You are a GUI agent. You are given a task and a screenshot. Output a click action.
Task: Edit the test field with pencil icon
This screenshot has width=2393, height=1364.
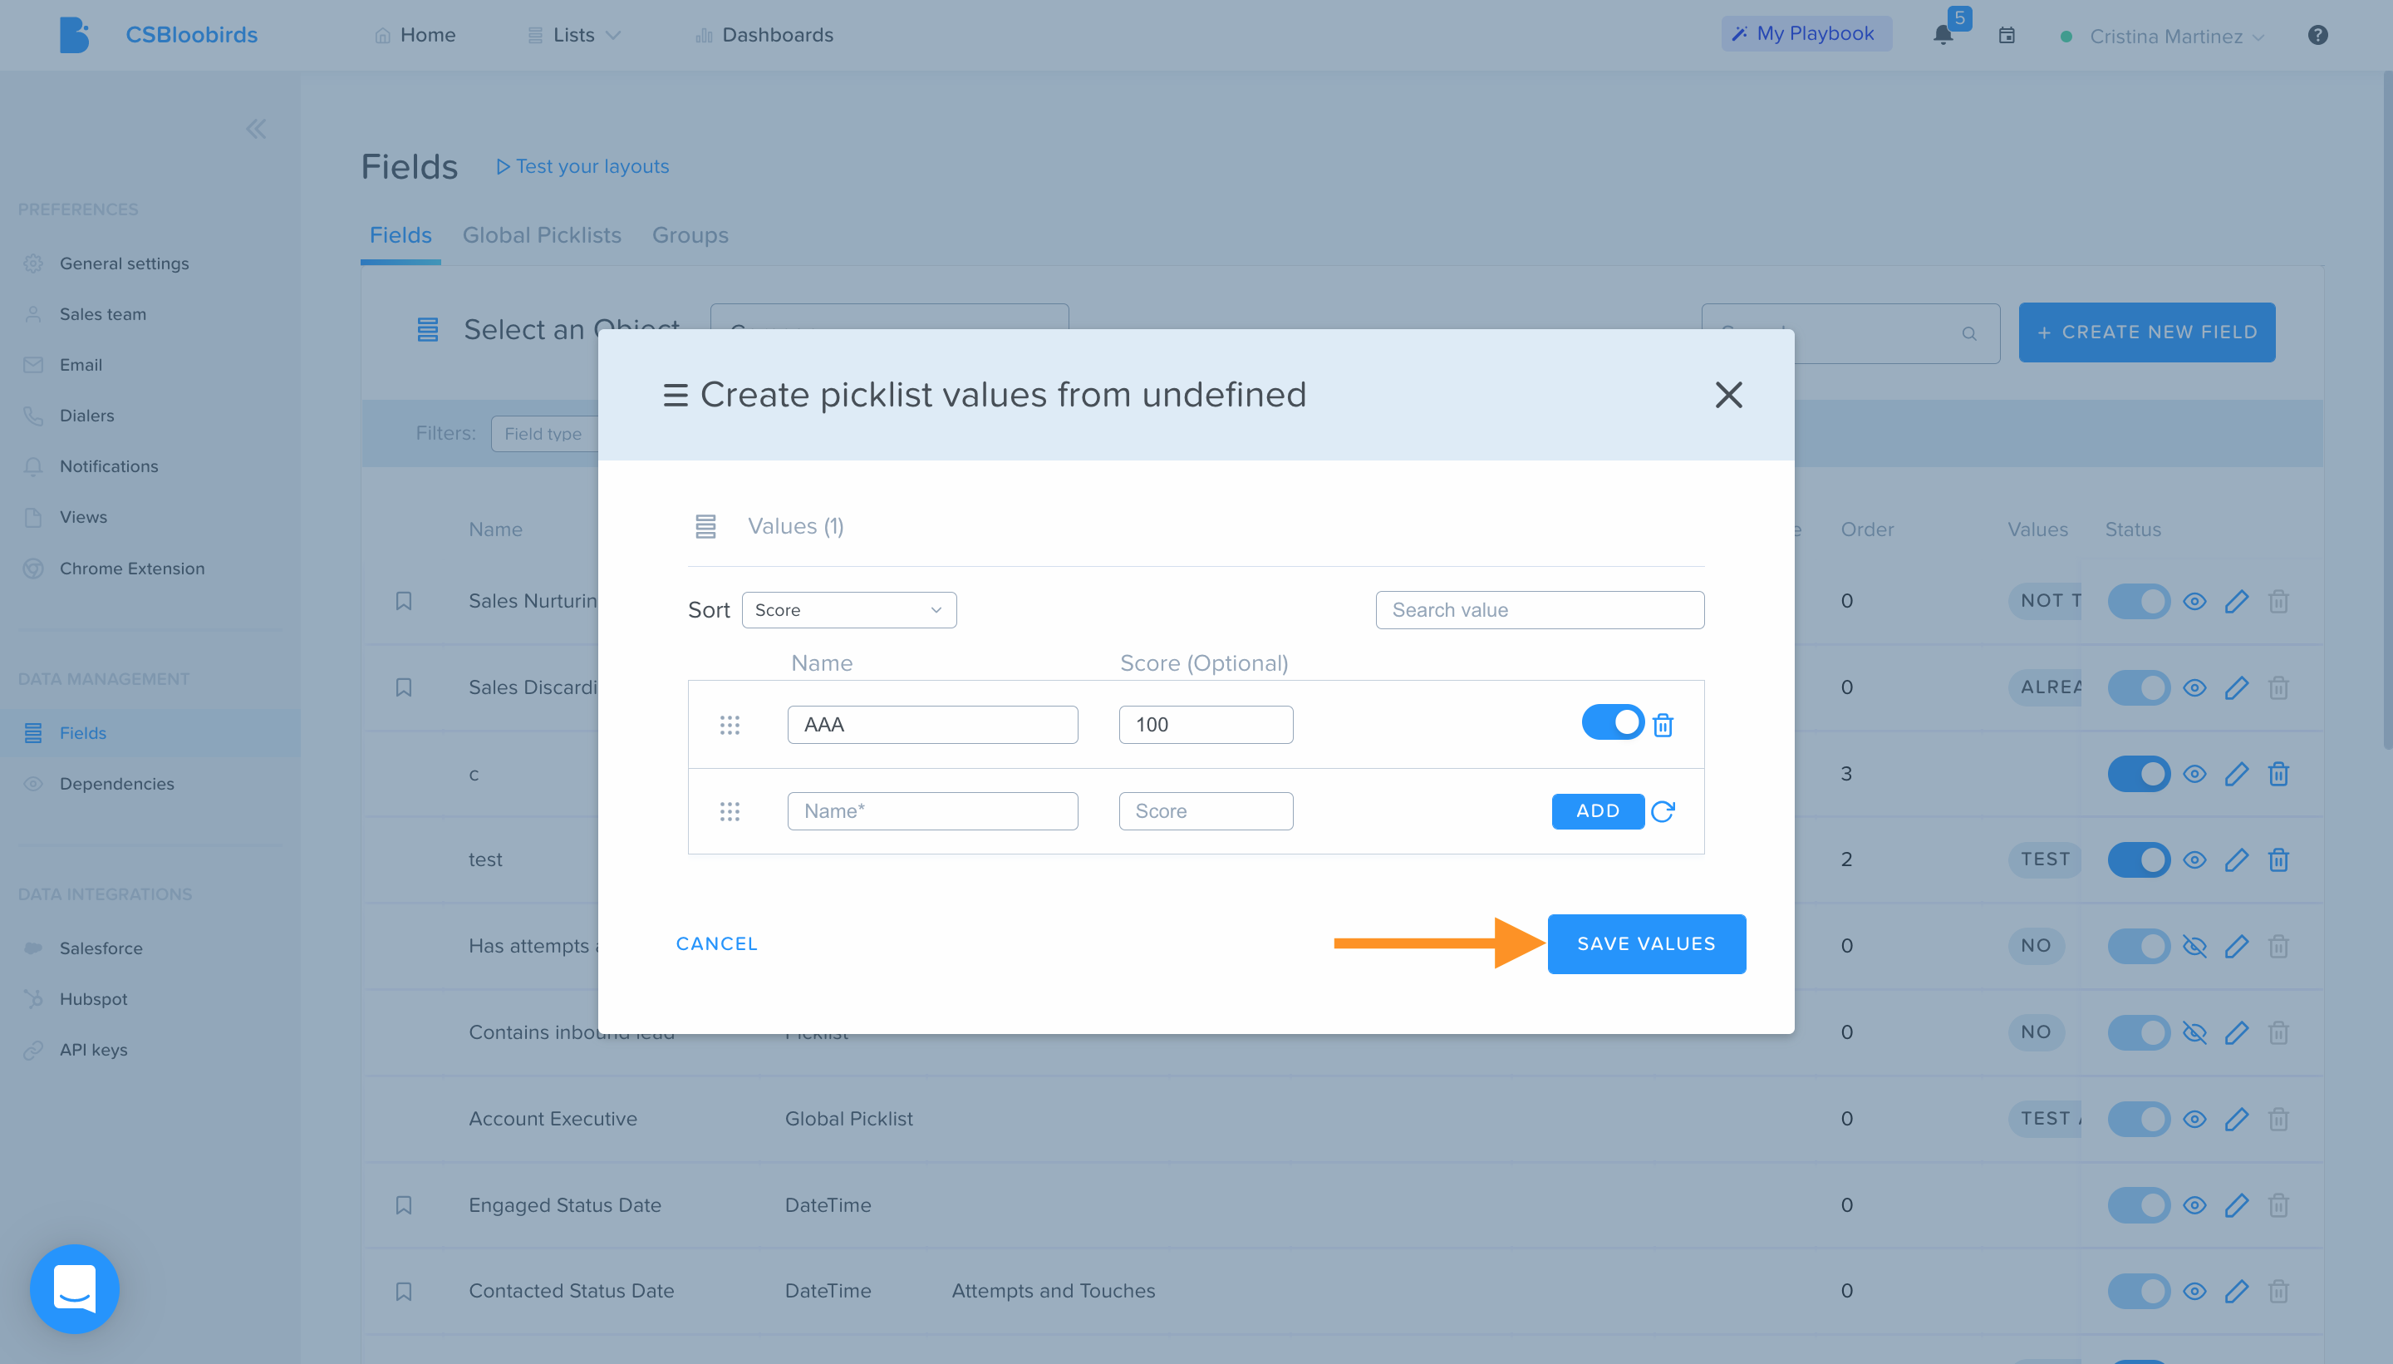click(2237, 860)
